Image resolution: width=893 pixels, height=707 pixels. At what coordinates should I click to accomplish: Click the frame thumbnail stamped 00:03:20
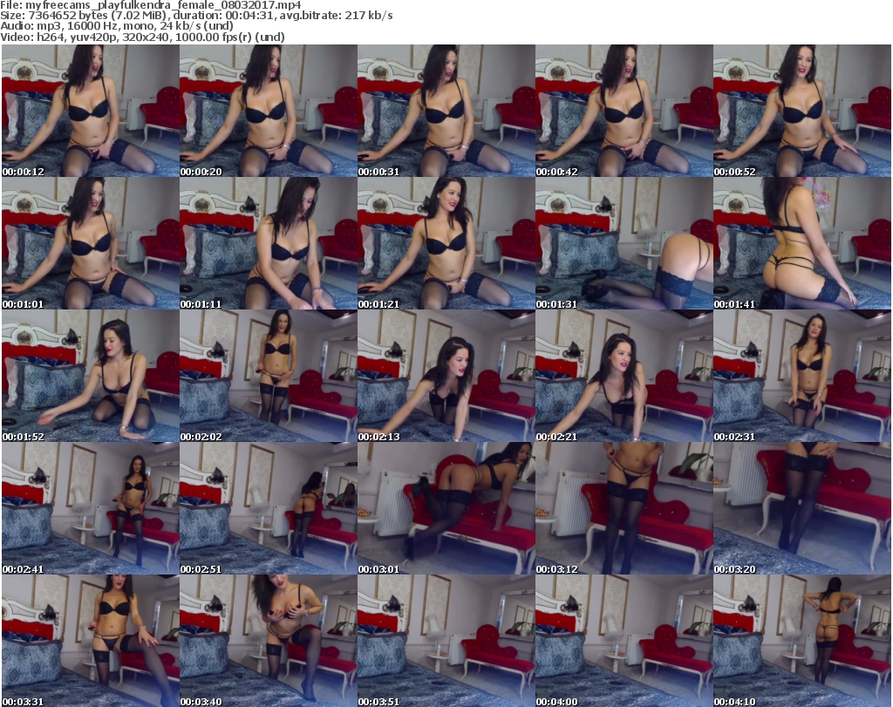[802, 509]
